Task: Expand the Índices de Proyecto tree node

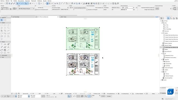Action: [x=162, y=68]
